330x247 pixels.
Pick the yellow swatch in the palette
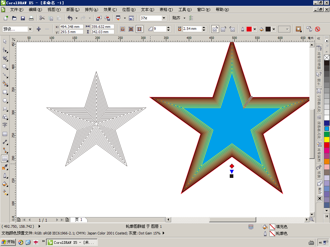point(327,140)
